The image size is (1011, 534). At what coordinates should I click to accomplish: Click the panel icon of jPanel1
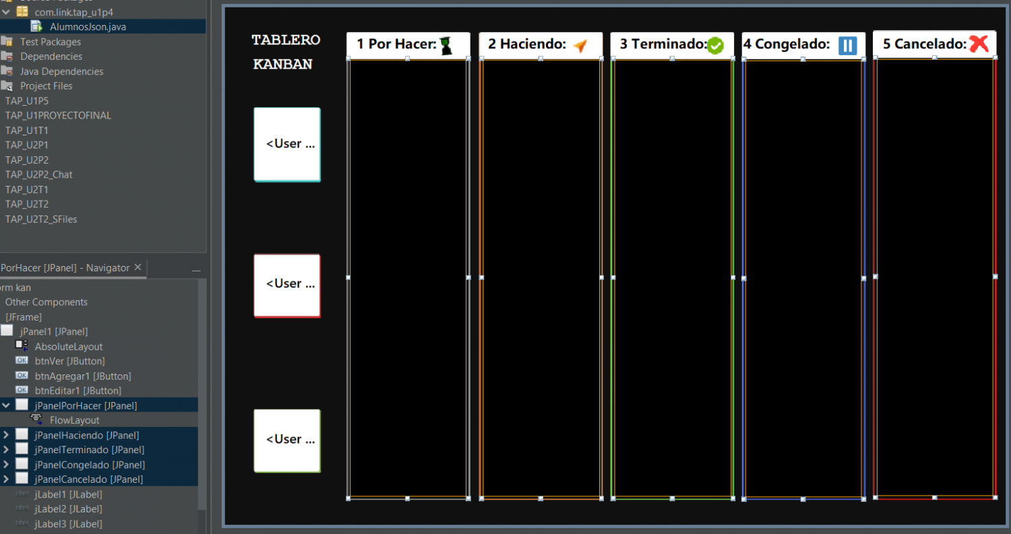coord(7,331)
